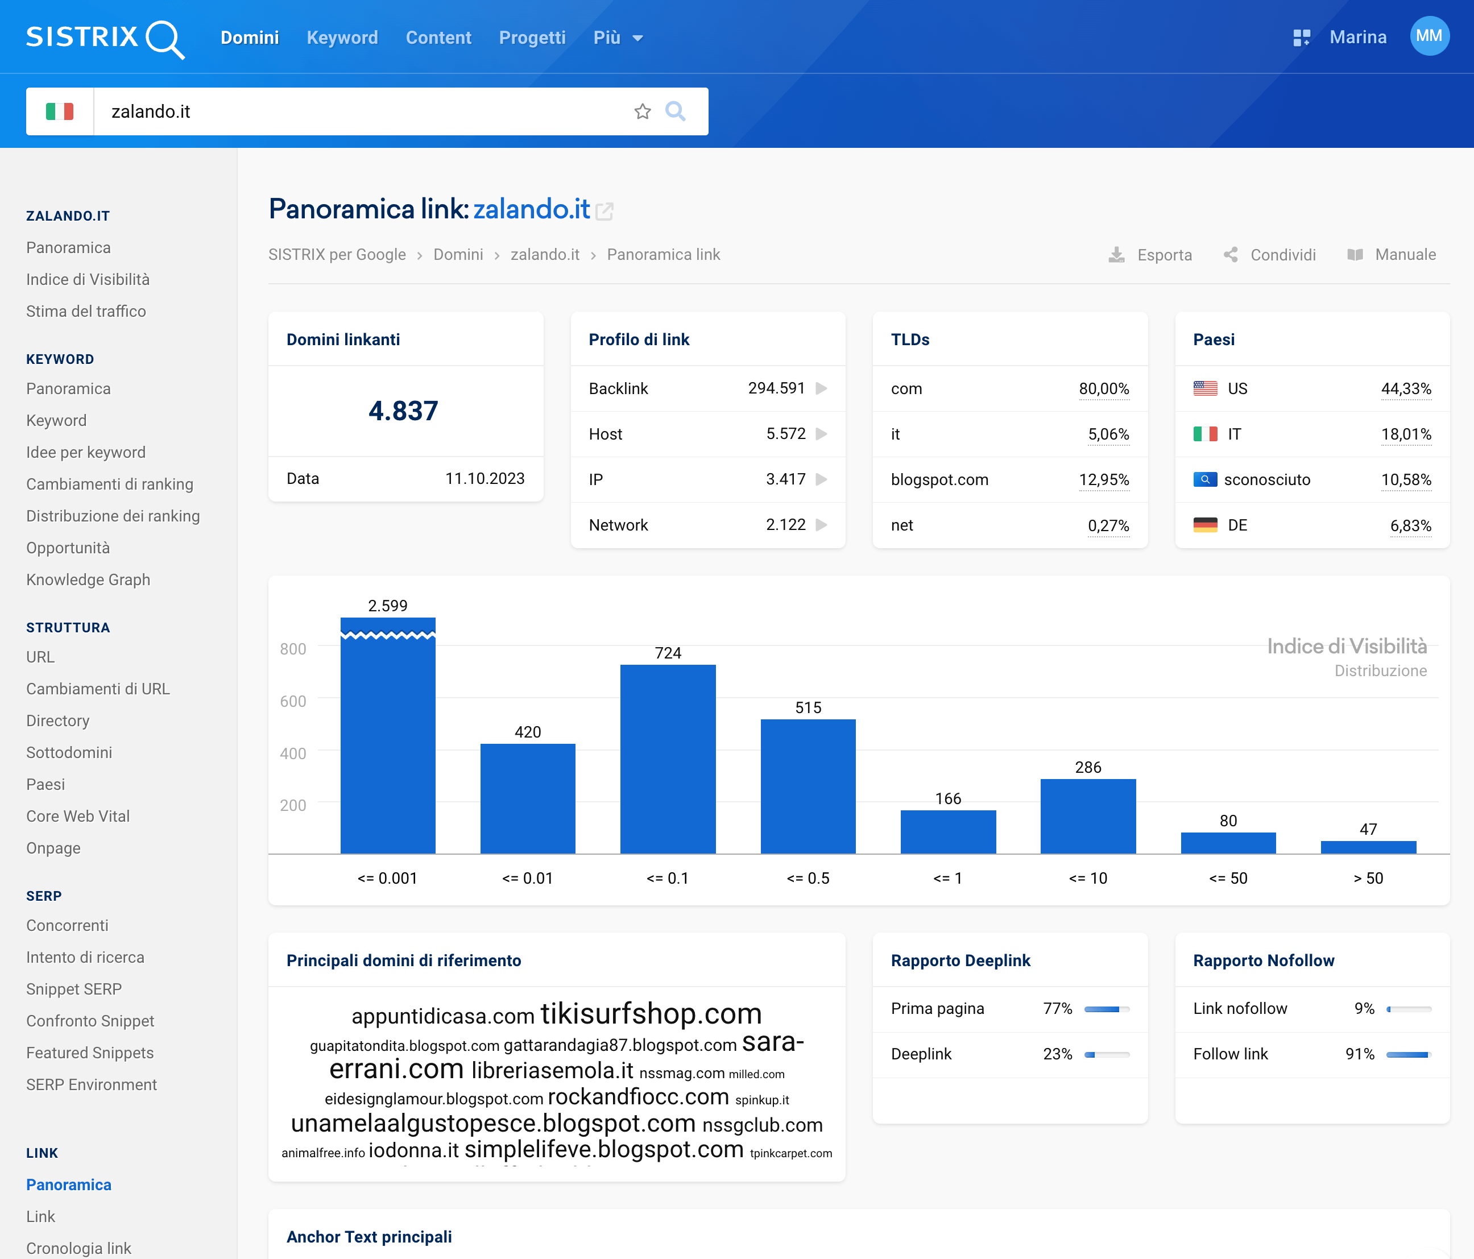Open the Domini top menu

click(250, 38)
